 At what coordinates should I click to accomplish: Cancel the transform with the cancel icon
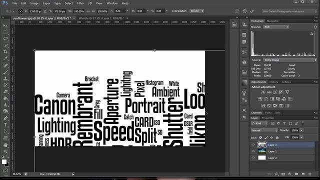244,11
